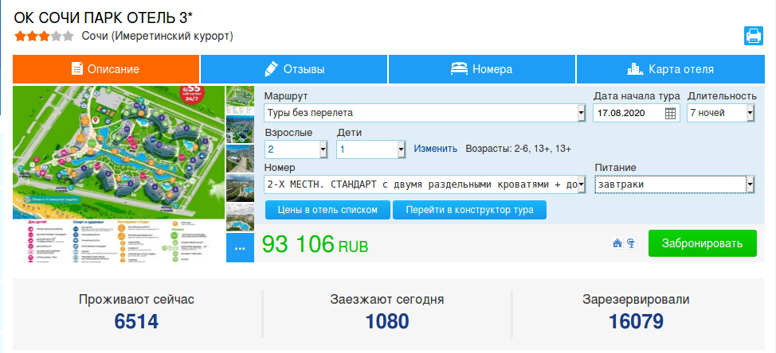This screenshot has width=776, height=353.
Task: Switch to the Номера tab
Action: tap(481, 69)
